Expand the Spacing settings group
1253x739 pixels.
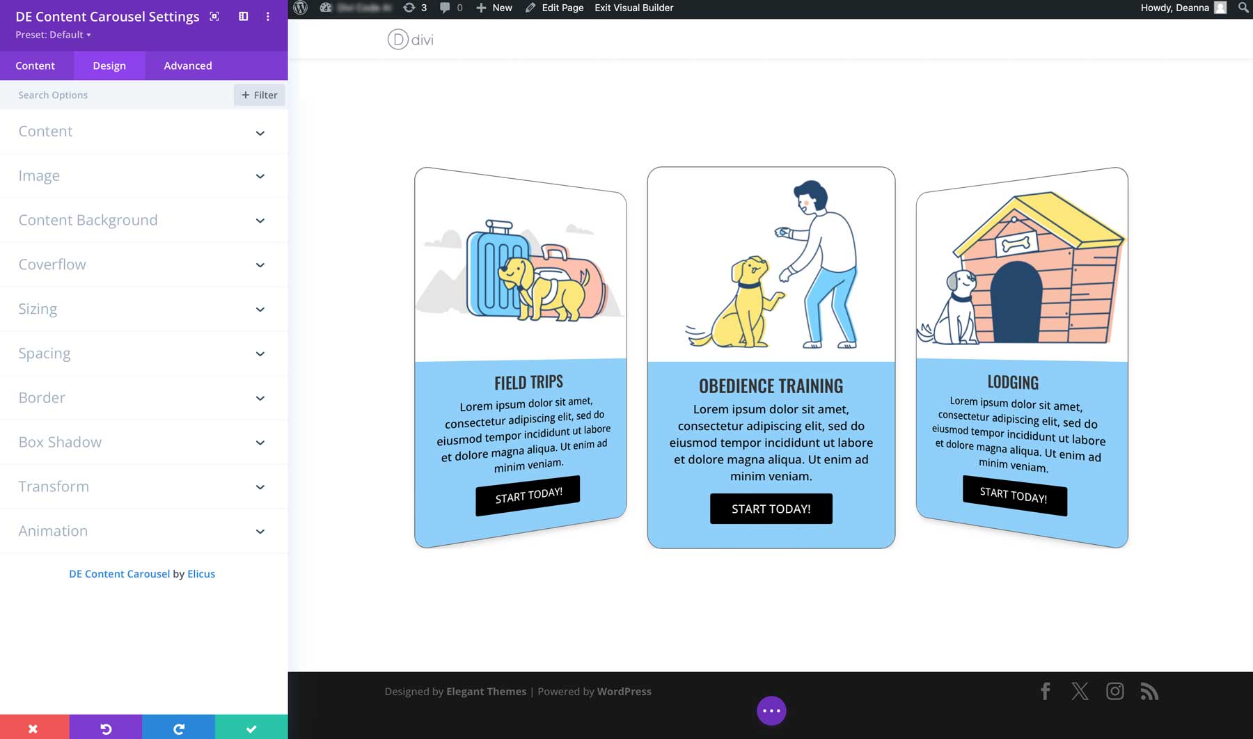[143, 353]
